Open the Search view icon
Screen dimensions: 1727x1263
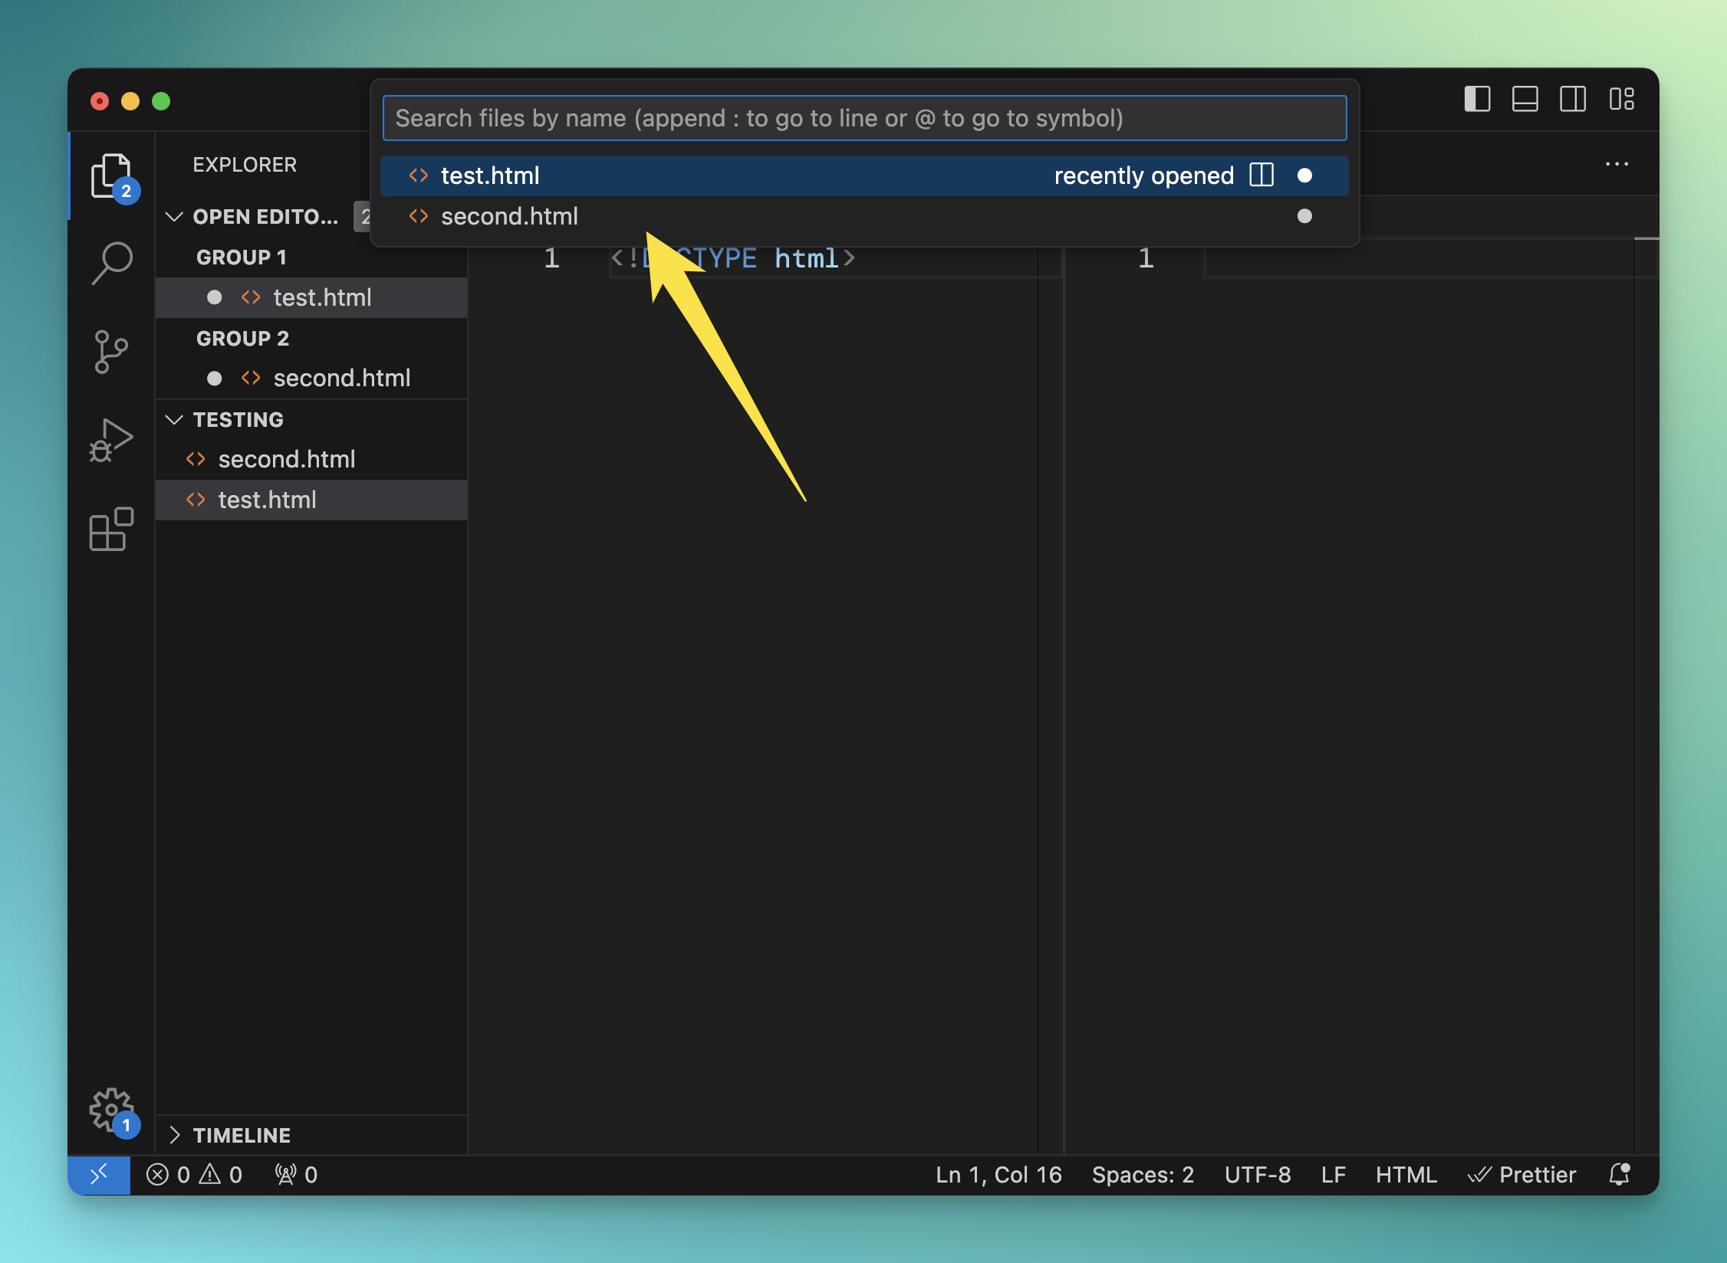click(112, 263)
